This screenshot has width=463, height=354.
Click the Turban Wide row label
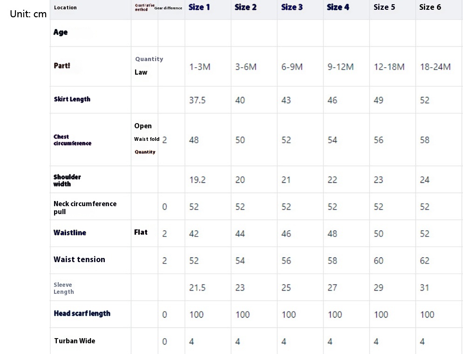(x=75, y=341)
